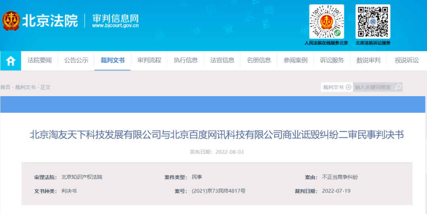Open the 数说审判 menu item
This screenshot has height=214, width=427.
[x=368, y=60]
